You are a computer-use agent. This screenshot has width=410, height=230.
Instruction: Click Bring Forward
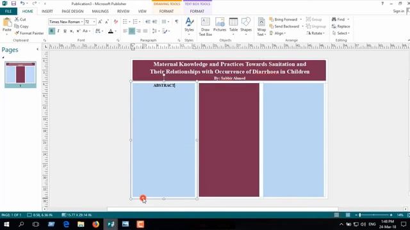283,19
